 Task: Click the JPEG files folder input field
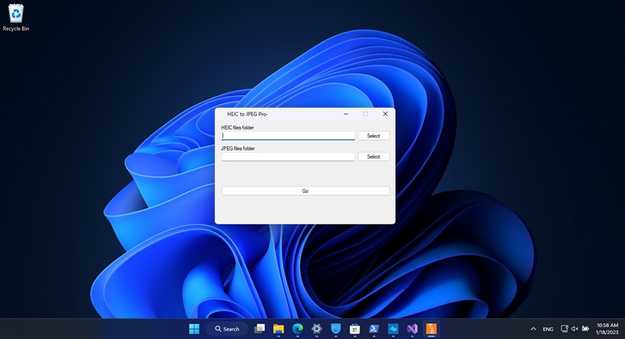288,157
